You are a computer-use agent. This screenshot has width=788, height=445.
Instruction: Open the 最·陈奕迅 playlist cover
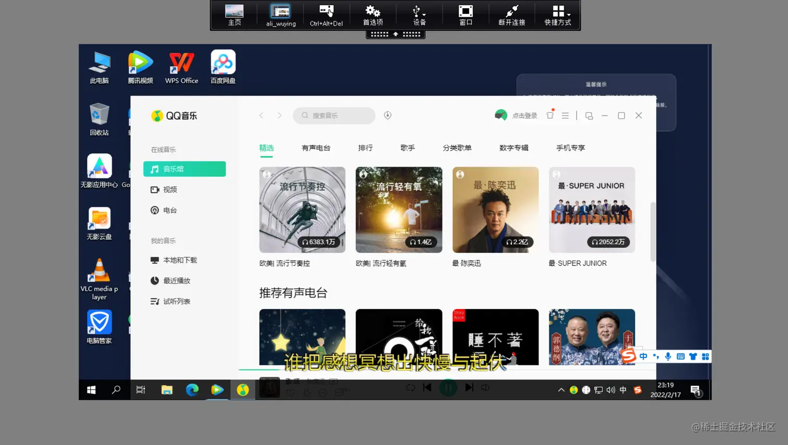click(496, 210)
